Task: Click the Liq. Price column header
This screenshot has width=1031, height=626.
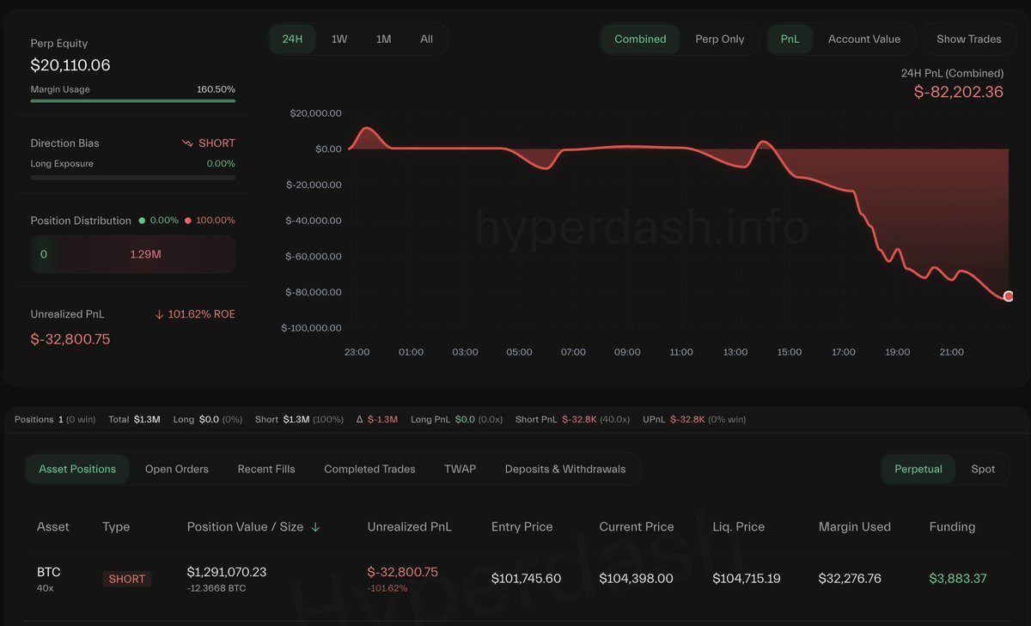Action: tap(738, 526)
